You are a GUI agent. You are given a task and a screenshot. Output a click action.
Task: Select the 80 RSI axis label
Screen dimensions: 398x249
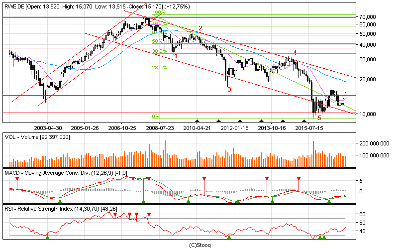(363, 214)
